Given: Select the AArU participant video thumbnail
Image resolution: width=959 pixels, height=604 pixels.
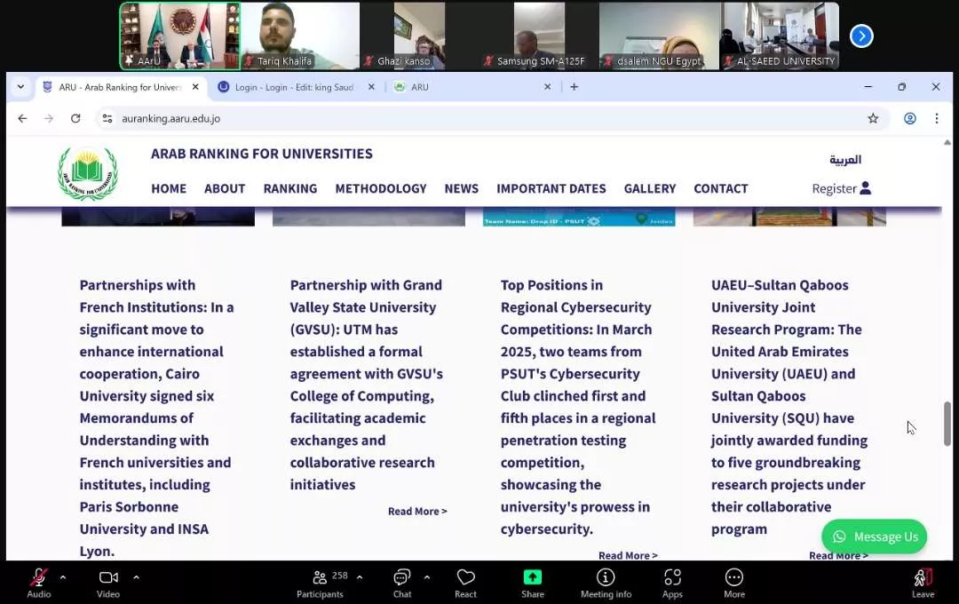Looking at the screenshot, I should pos(179,36).
